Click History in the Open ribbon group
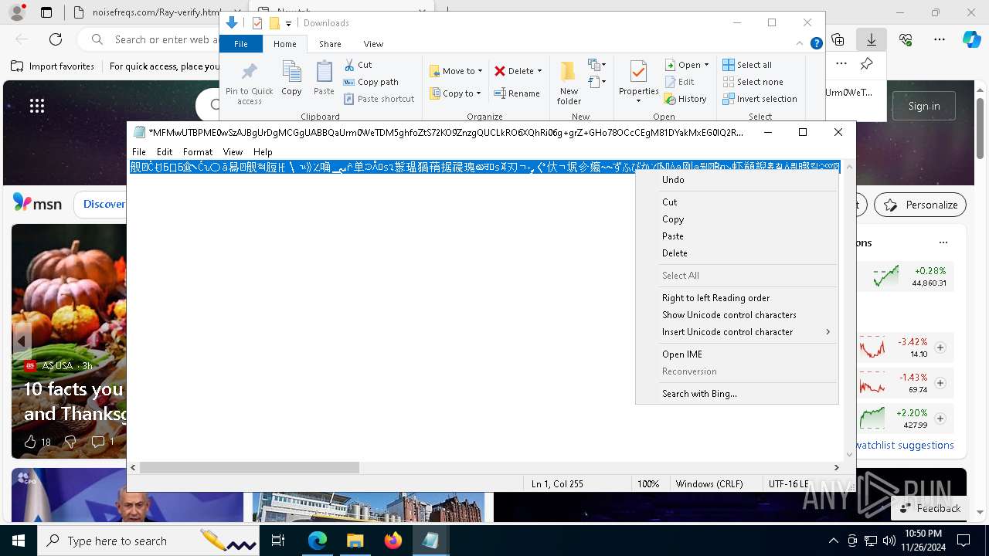Viewport: 989px width, 556px height. point(685,99)
